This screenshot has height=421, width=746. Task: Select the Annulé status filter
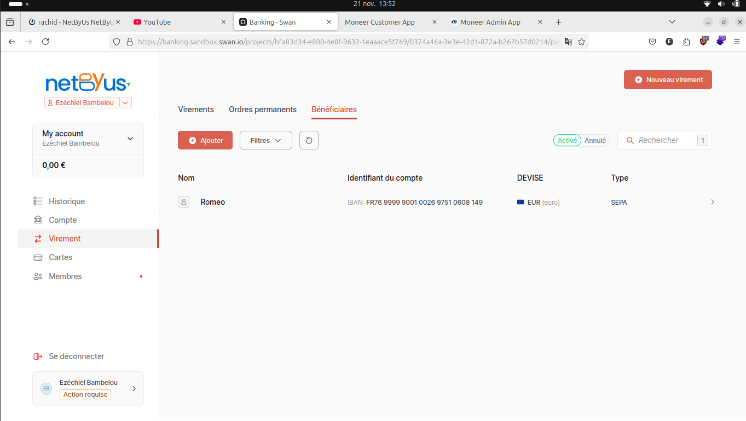(595, 141)
